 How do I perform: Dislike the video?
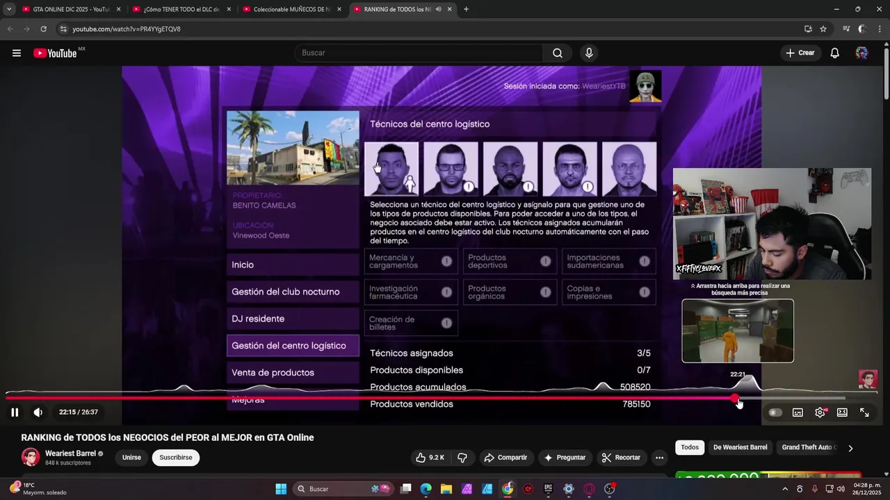[462, 458]
